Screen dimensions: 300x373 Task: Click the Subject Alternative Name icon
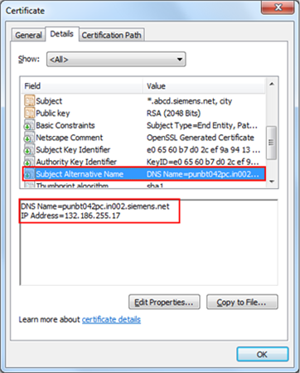tap(29, 174)
